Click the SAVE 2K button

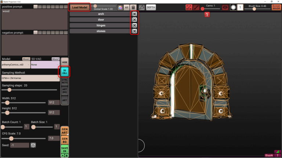(65, 149)
